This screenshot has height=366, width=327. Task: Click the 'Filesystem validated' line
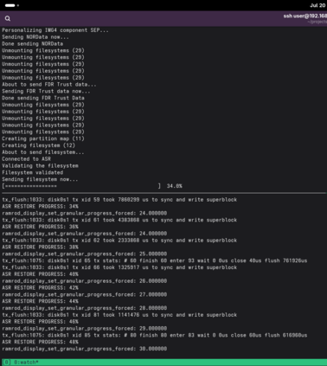pos(33,172)
